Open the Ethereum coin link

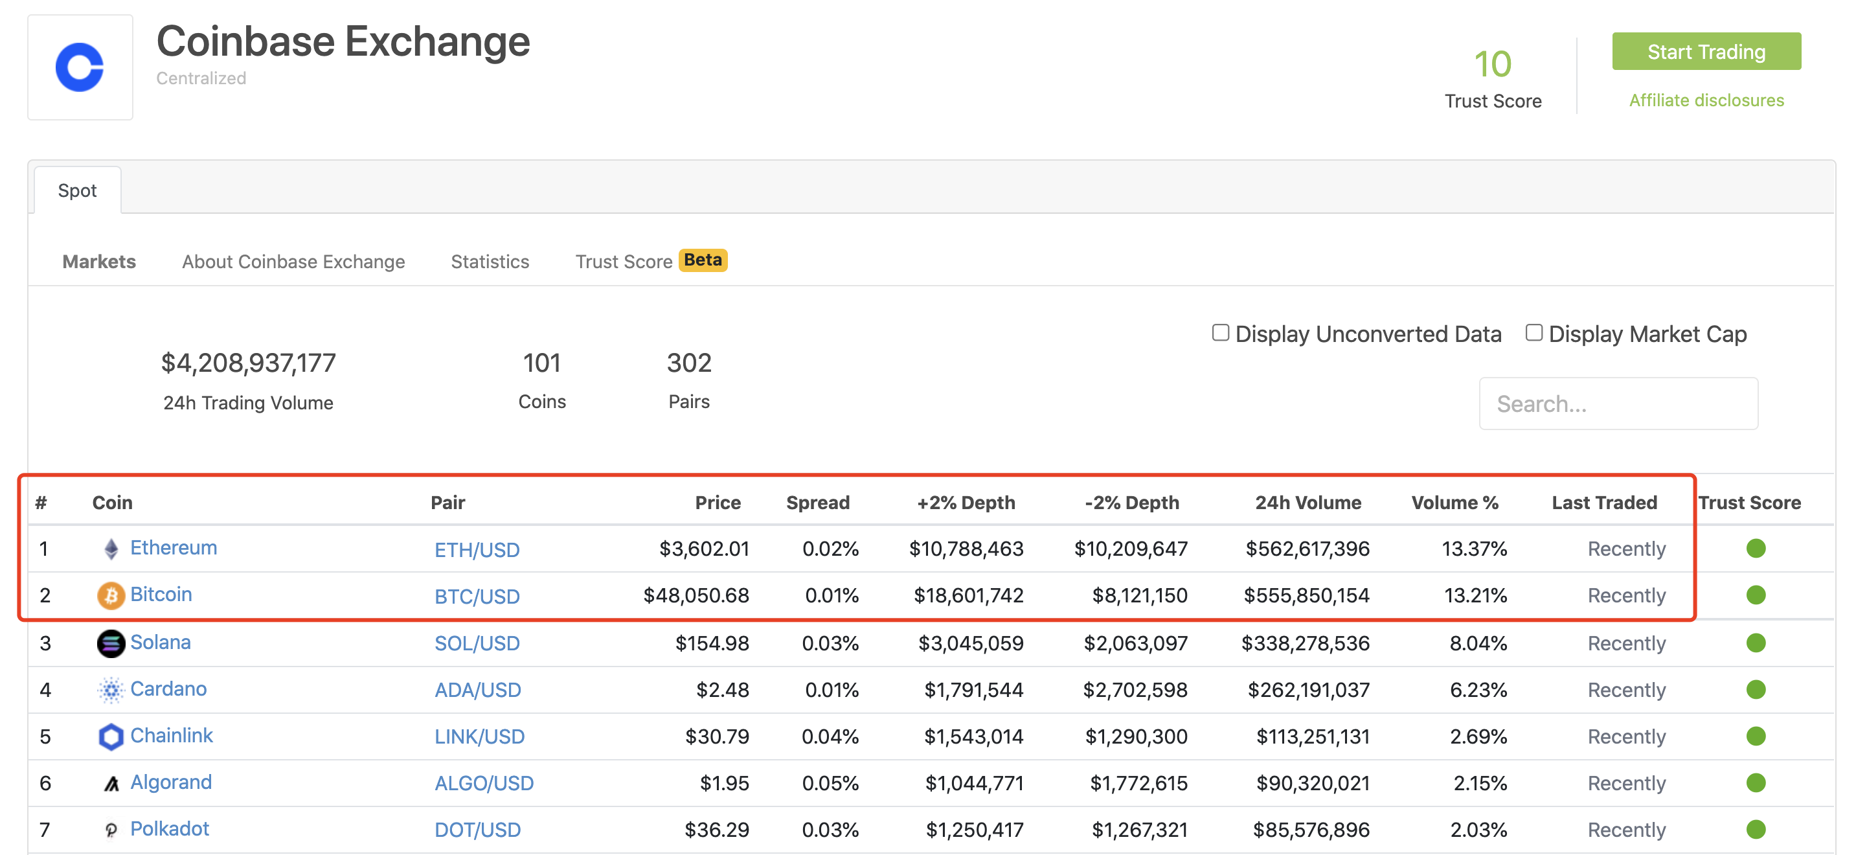174,548
